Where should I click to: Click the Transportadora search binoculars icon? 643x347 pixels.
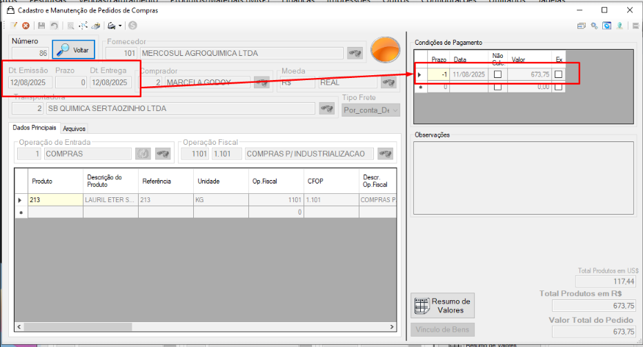[327, 108]
